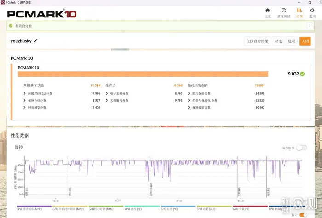
Task: Click the youzhusky result name
Action: 21,41
